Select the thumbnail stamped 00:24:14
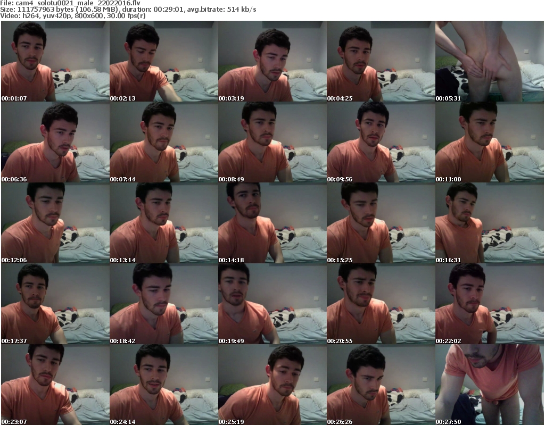 pyautogui.click(x=164, y=385)
